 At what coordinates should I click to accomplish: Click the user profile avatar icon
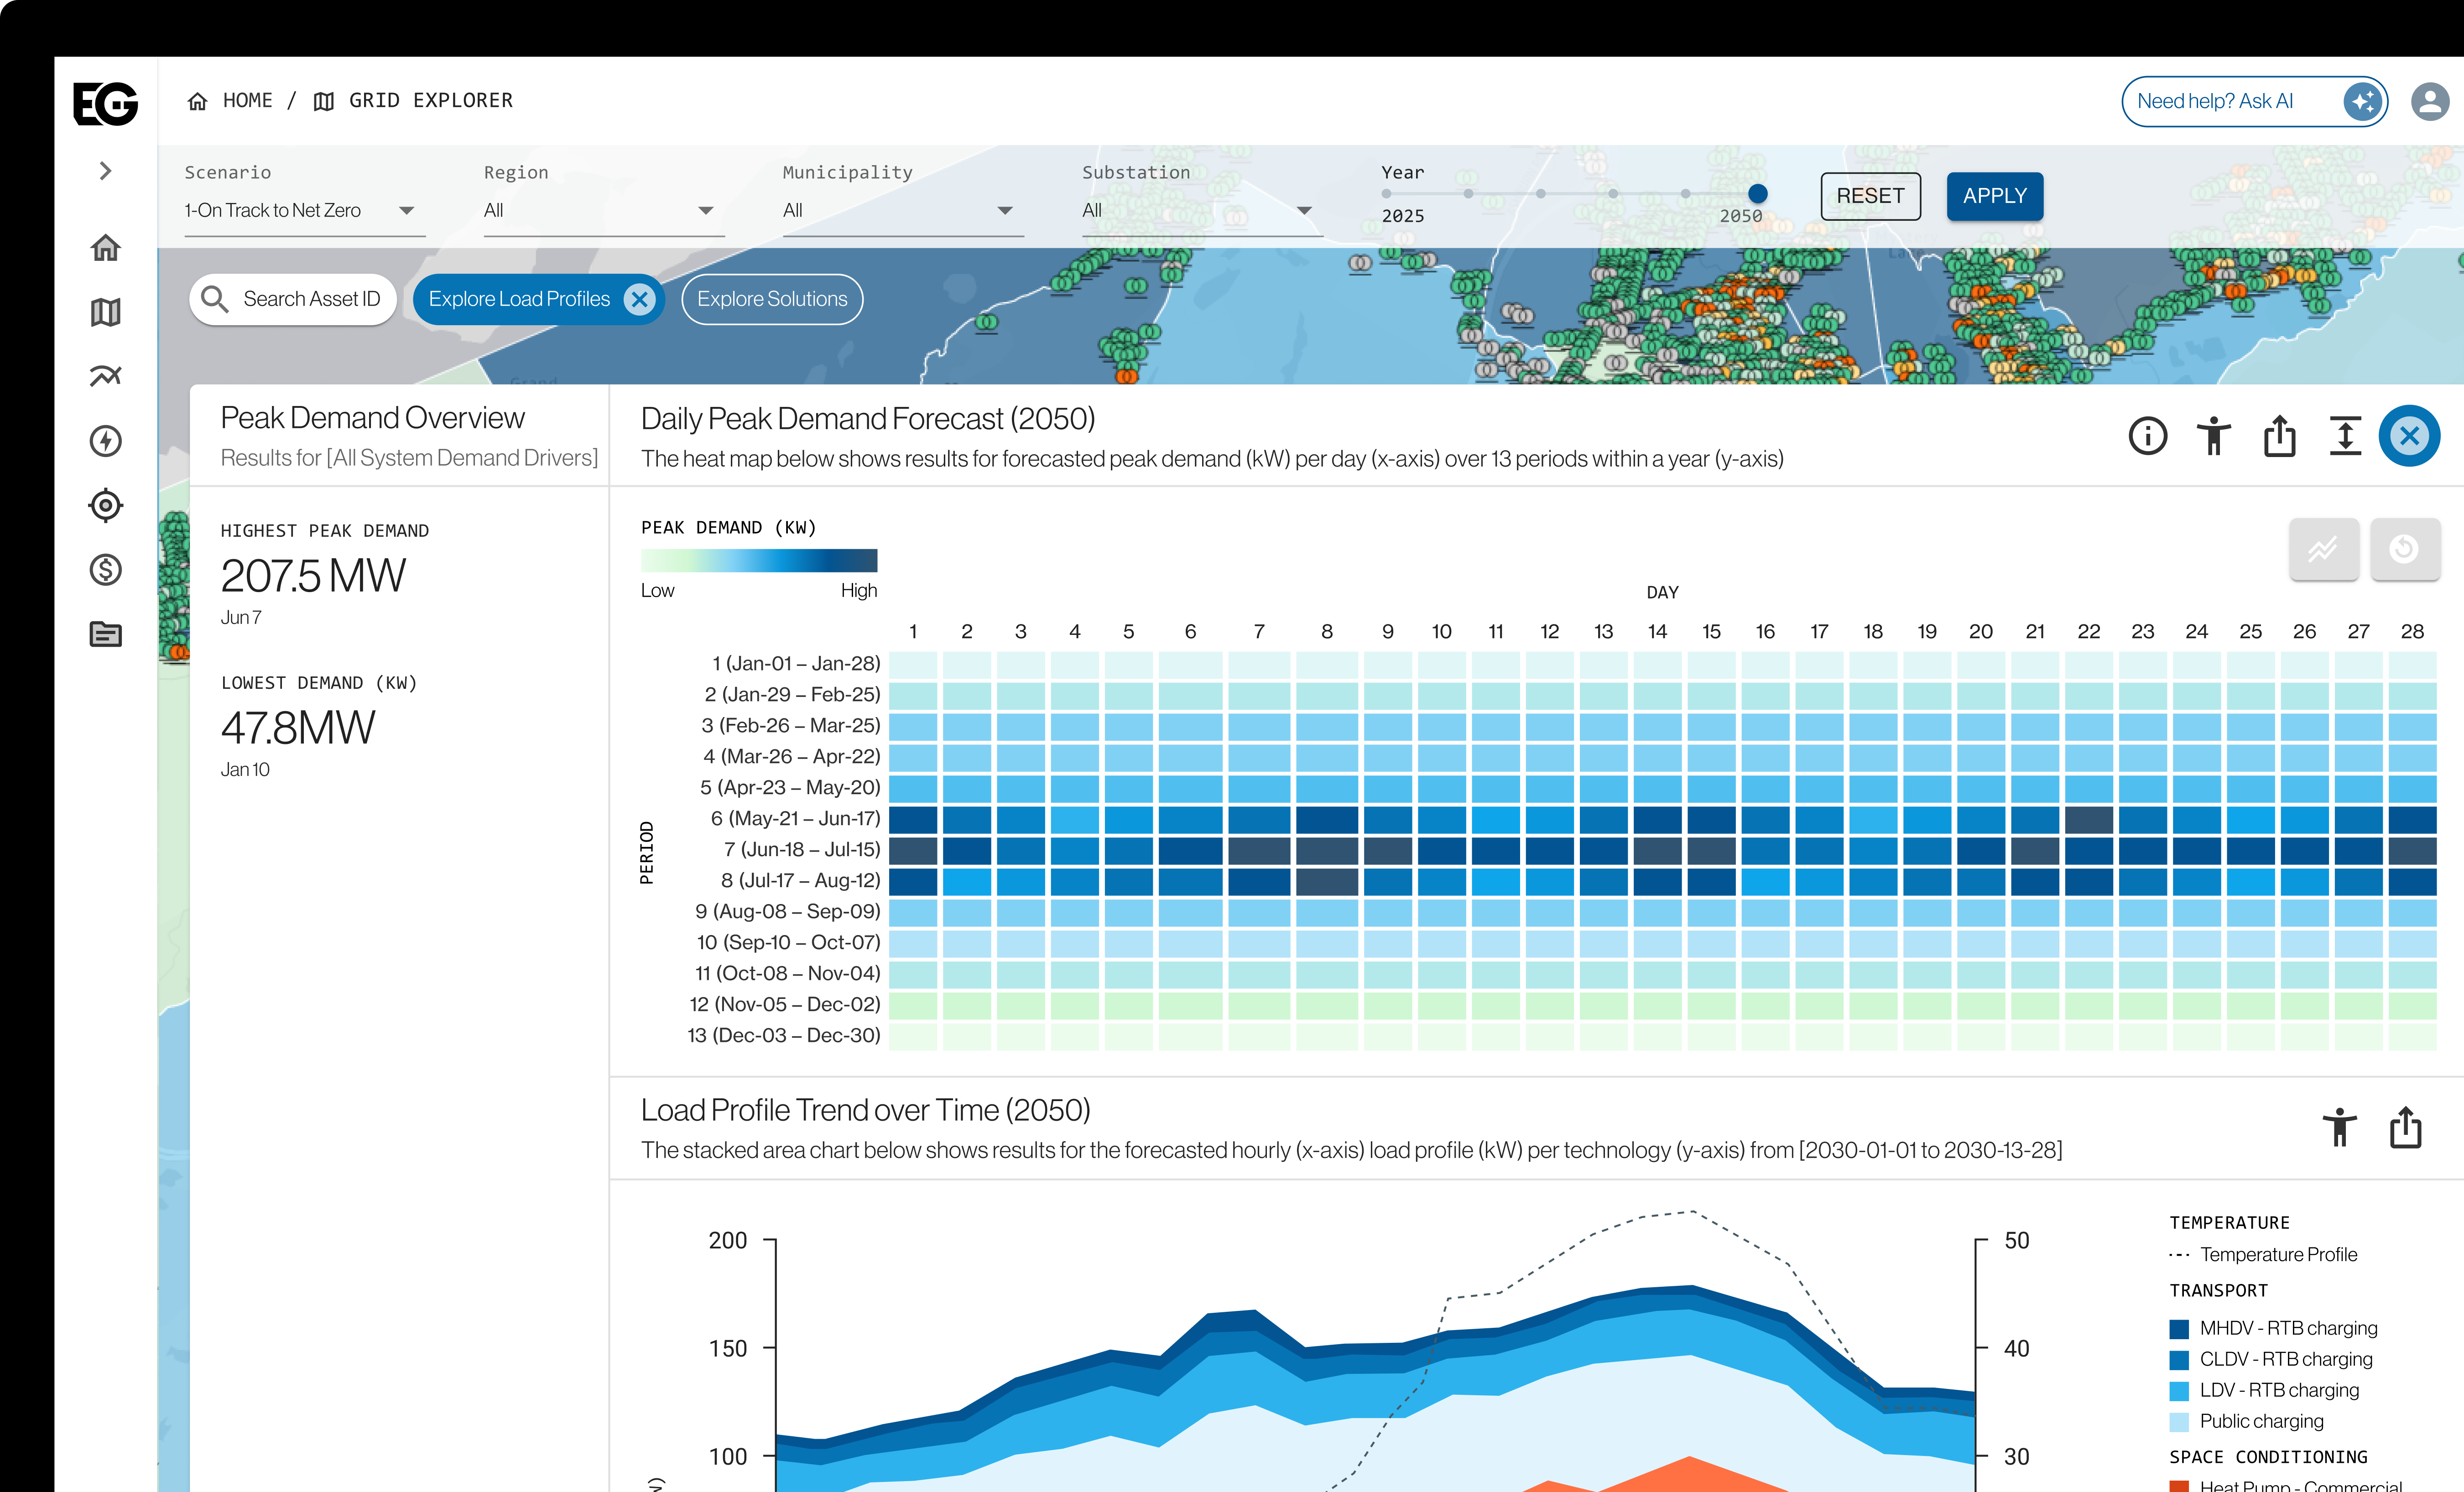pos(2429,102)
